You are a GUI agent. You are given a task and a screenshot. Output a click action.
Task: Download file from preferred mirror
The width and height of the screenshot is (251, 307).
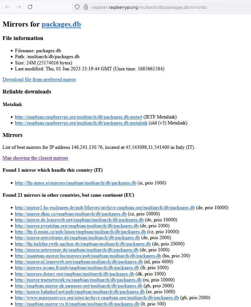(x=39, y=79)
